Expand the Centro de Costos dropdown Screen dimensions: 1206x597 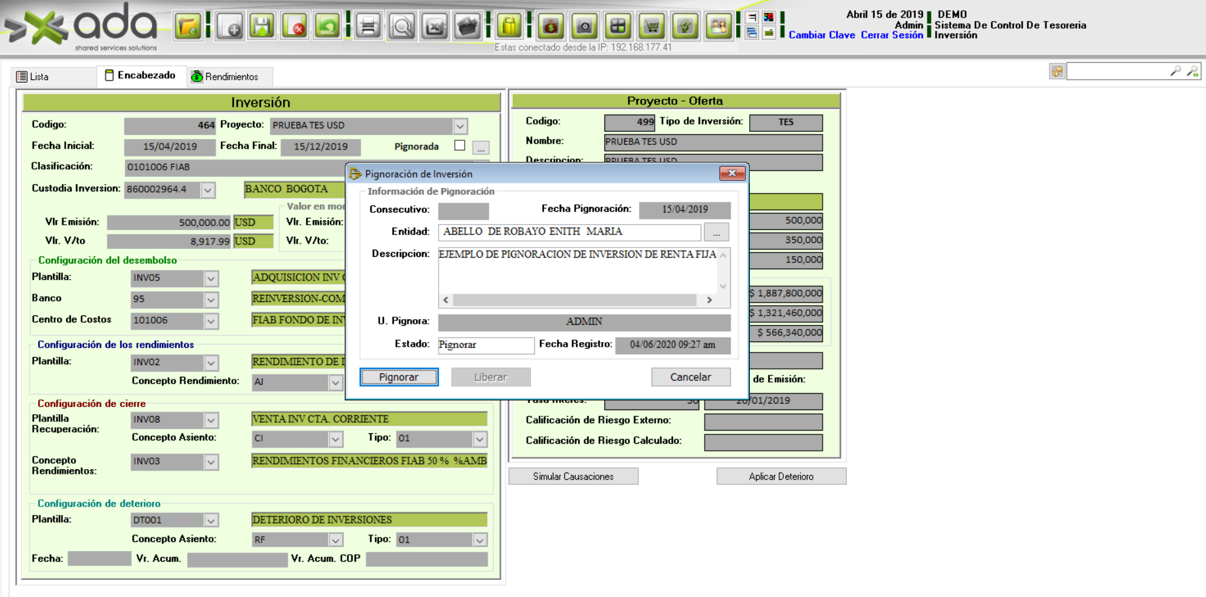click(x=211, y=321)
